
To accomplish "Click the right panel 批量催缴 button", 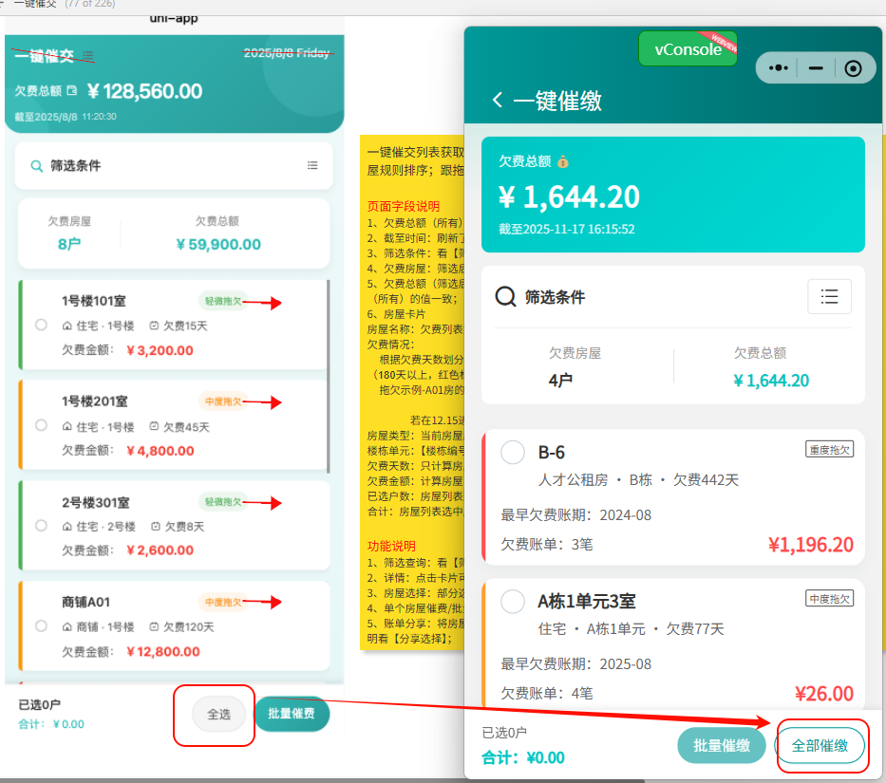I will 721,746.
